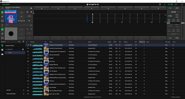Open the fourth hot cue pad of deck 1

pos(91,8)
